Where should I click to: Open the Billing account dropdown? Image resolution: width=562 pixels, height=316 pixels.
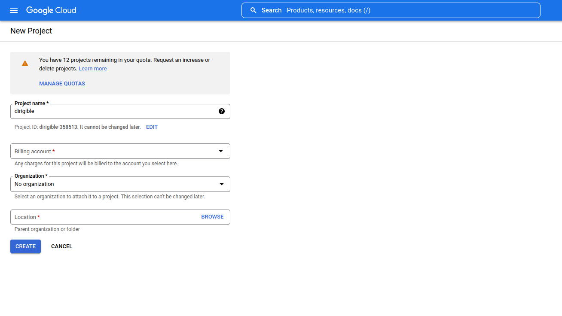coord(120,151)
